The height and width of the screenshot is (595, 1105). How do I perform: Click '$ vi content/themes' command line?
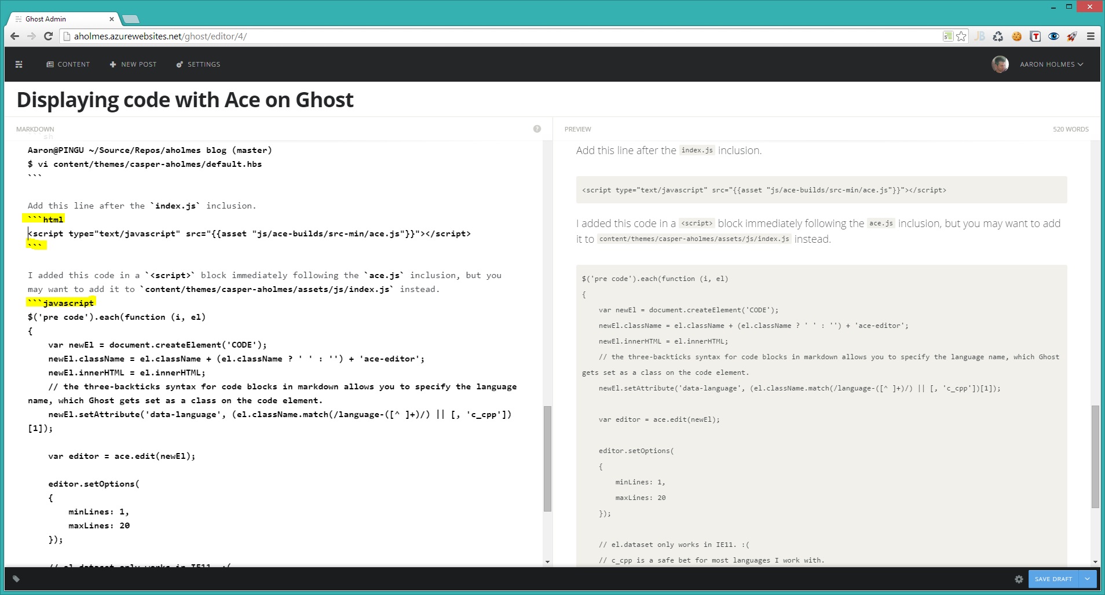tap(145, 164)
